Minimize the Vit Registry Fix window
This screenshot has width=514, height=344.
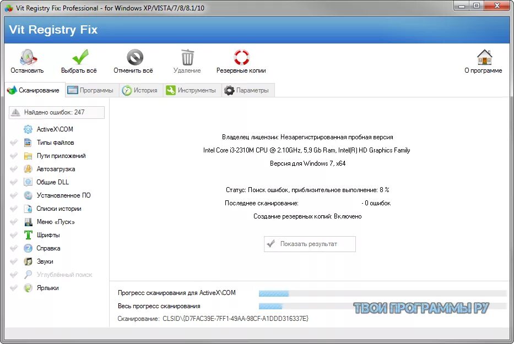click(x=462, y=6)
